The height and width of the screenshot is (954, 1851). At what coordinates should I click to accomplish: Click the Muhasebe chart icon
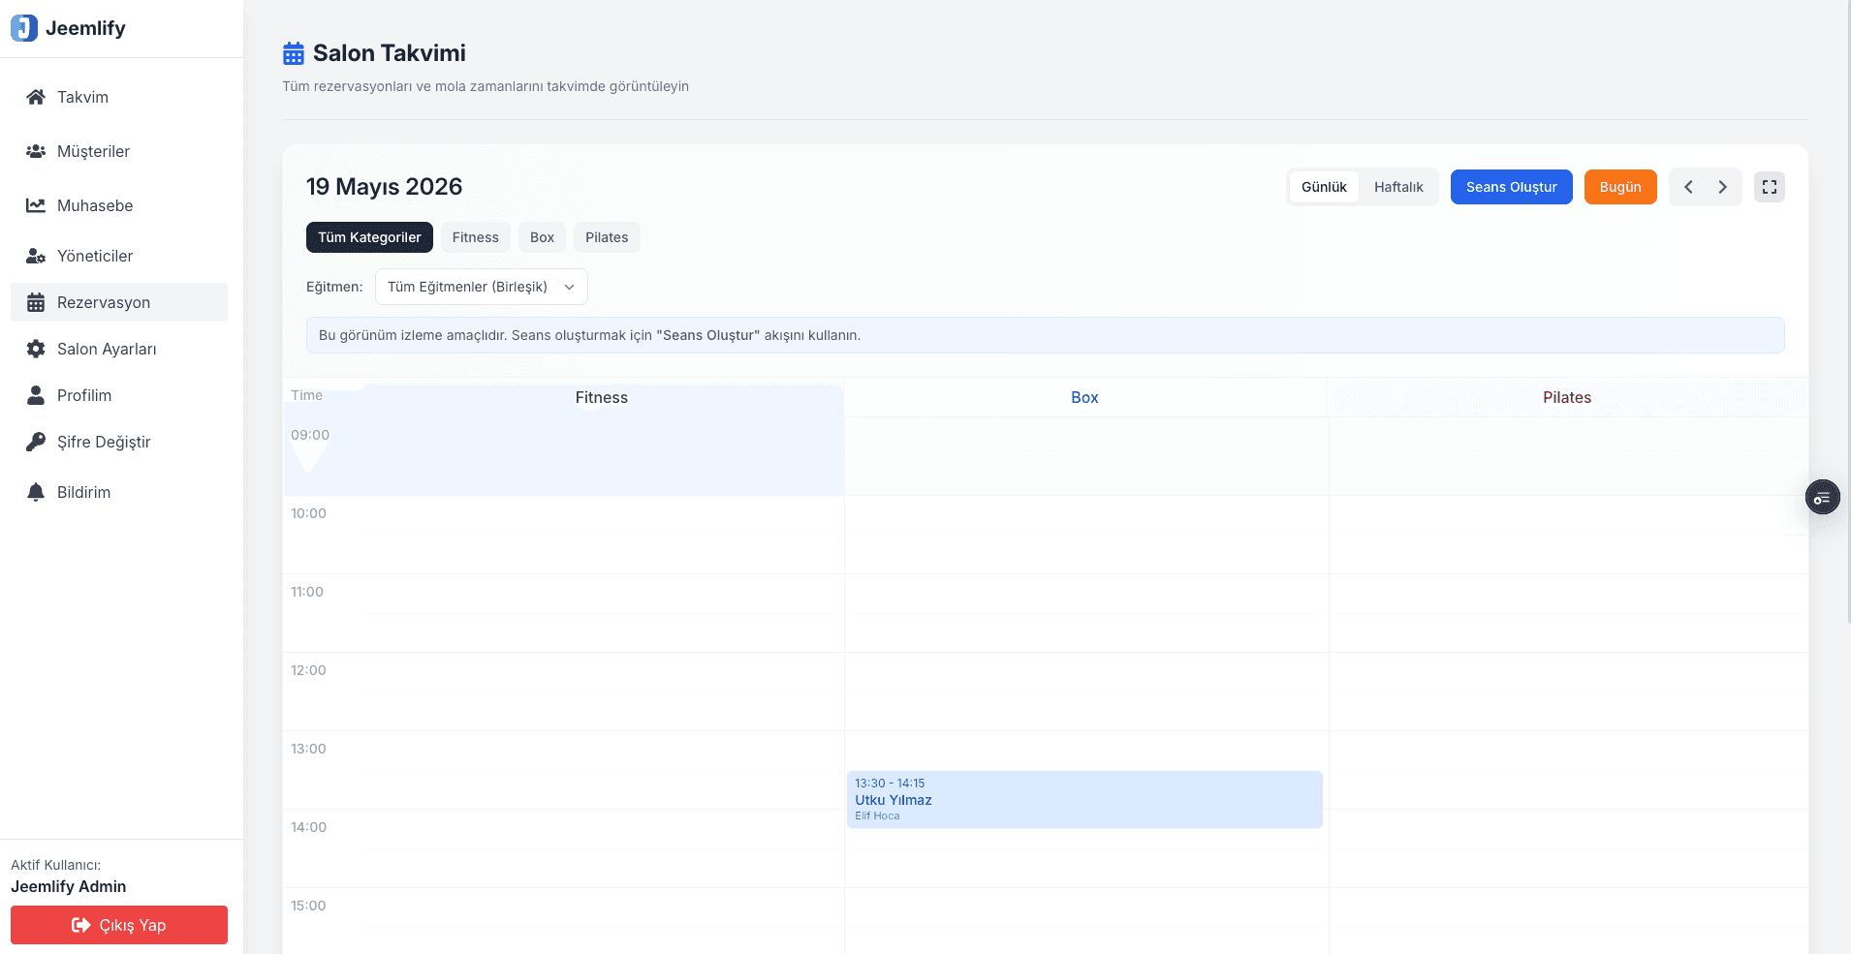[36, 205]
